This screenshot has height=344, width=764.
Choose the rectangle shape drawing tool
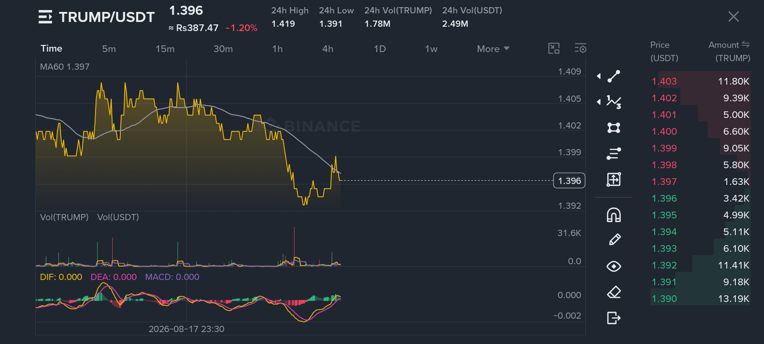[x=614, y=128]
